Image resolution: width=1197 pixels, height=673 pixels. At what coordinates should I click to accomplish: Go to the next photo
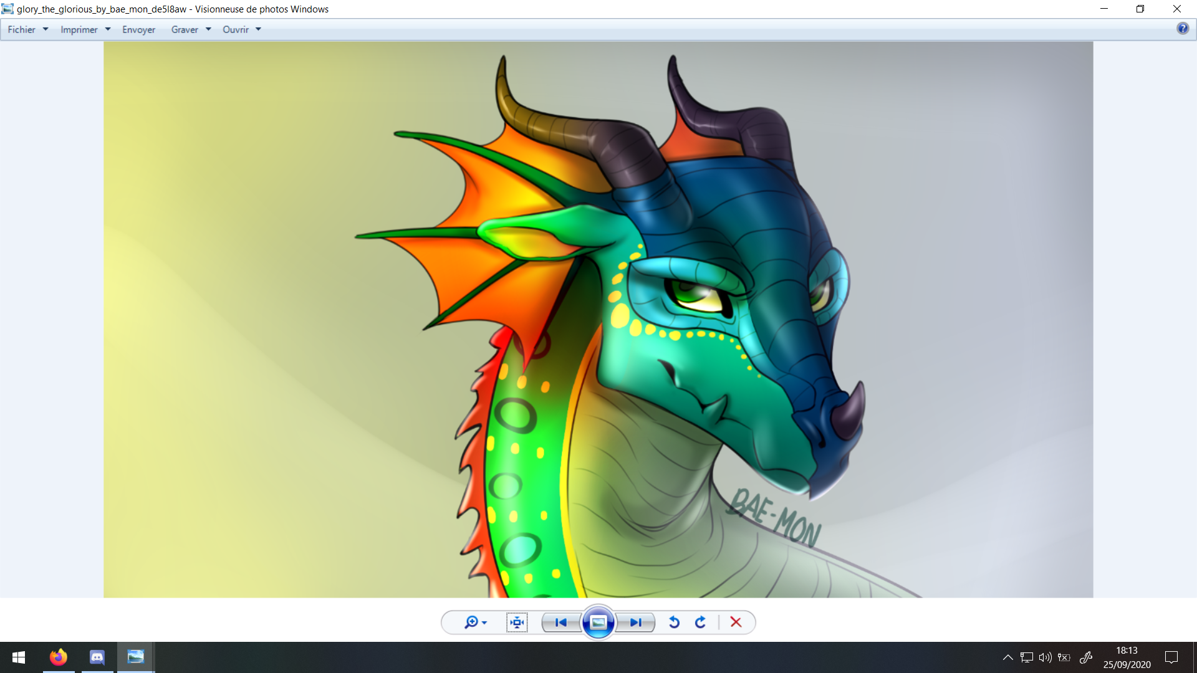635,622
